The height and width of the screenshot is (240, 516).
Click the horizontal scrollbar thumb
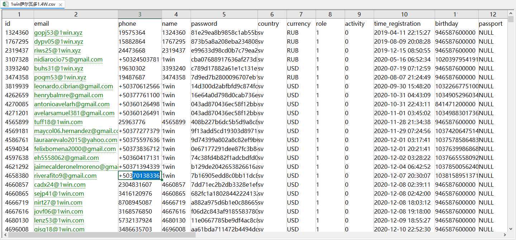click(102, 235)
